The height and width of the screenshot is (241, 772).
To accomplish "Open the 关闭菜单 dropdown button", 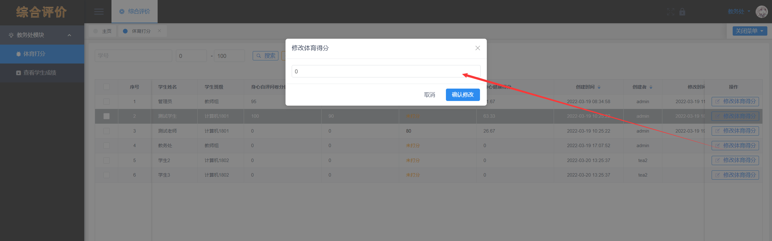I will (750, 31).
